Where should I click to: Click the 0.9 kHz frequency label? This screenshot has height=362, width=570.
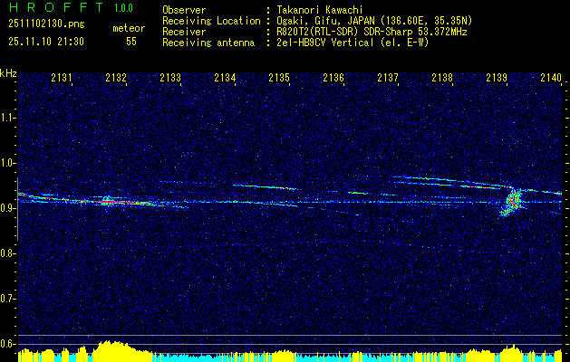click(x=7, y=208)
